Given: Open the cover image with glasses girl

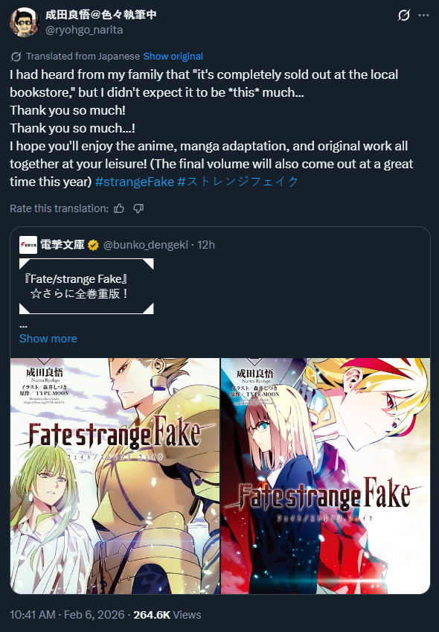Looking at the screenshot, I should click(325, 476).
